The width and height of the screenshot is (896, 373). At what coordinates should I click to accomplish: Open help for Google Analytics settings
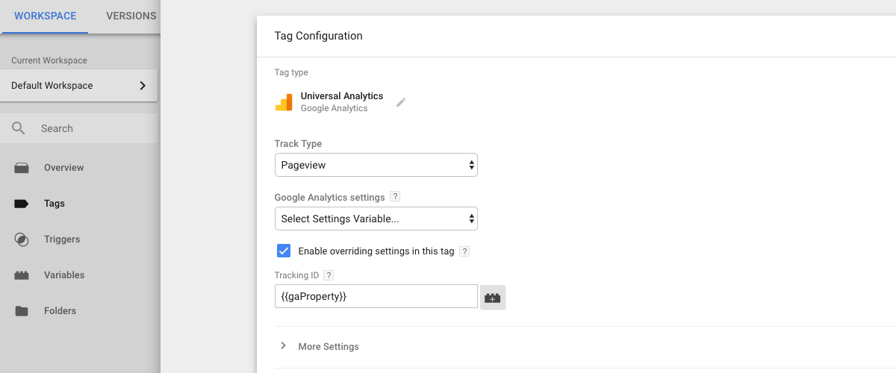(395, 198)
